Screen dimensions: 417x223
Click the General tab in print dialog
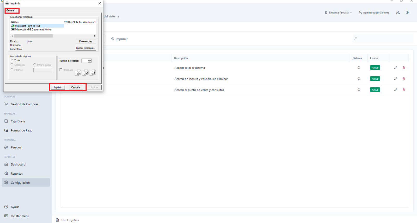click(x=10, y=10)
